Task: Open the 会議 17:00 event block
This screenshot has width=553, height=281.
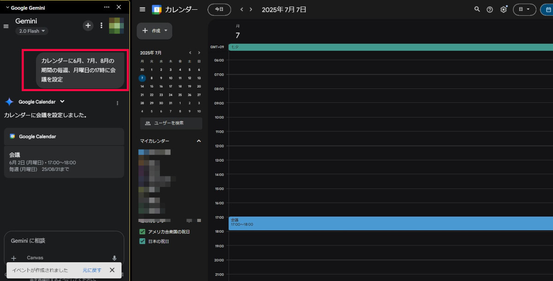Action: 391,223
